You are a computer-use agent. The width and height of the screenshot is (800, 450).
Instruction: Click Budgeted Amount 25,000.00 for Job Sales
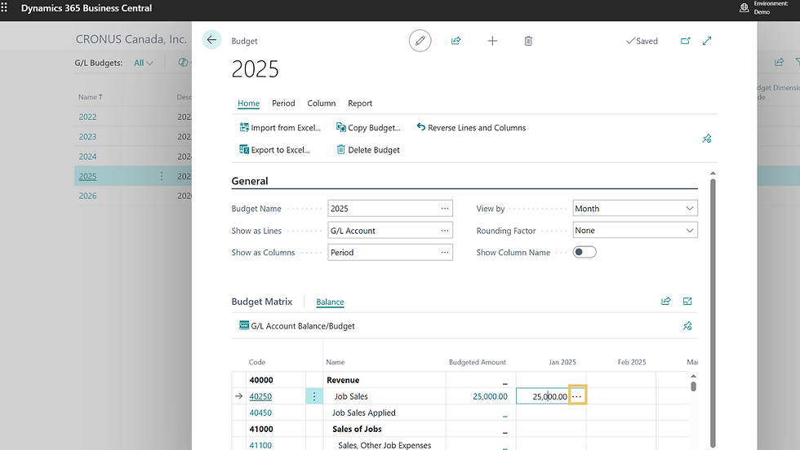(x=490, y=396)
